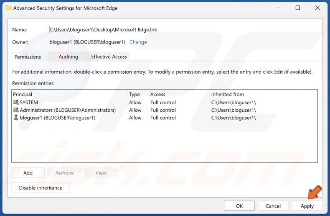The height and width of the screenshot is (216, 330).
Task: Click the bloguser1 user icon
Action: pos(16,118)
